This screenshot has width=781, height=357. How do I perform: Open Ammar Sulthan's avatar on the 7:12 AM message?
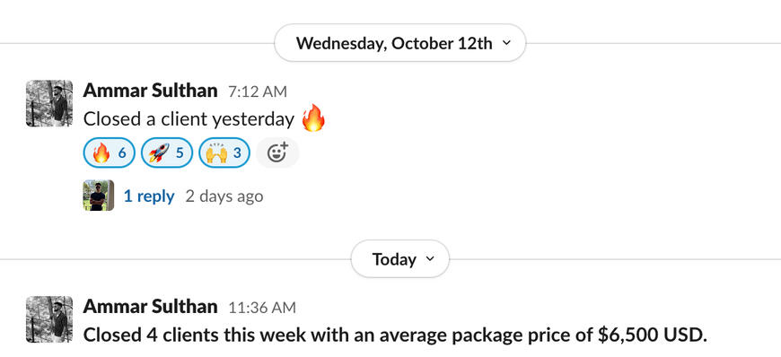click(x=49, y=103)
